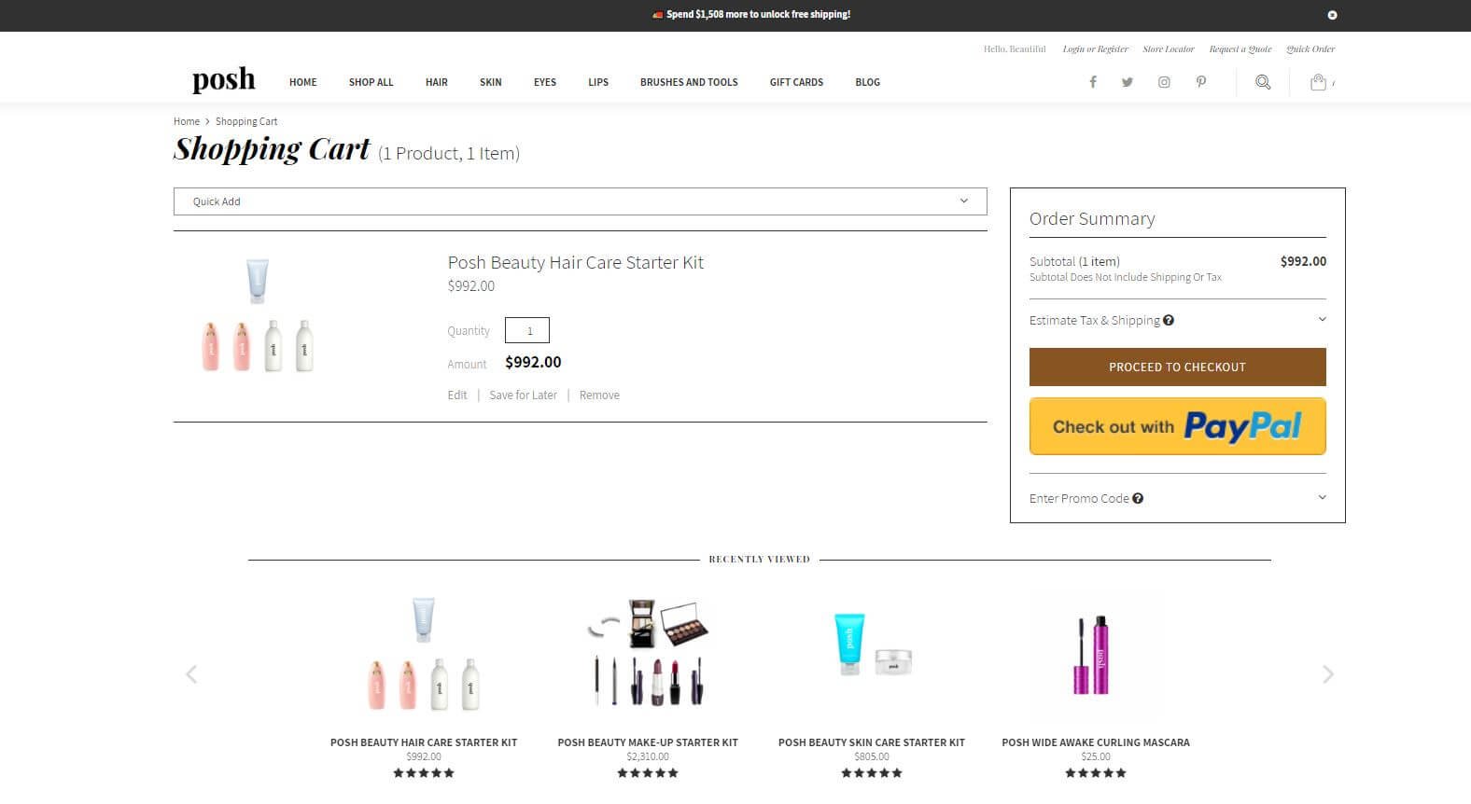Viewport: 1471px width, 804px height.
Task: Open the Pinterest social icon
Action: coord(1201,82)
